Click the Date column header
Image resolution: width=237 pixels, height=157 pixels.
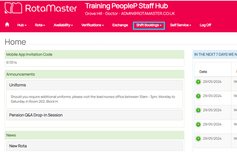click(203, 72)
